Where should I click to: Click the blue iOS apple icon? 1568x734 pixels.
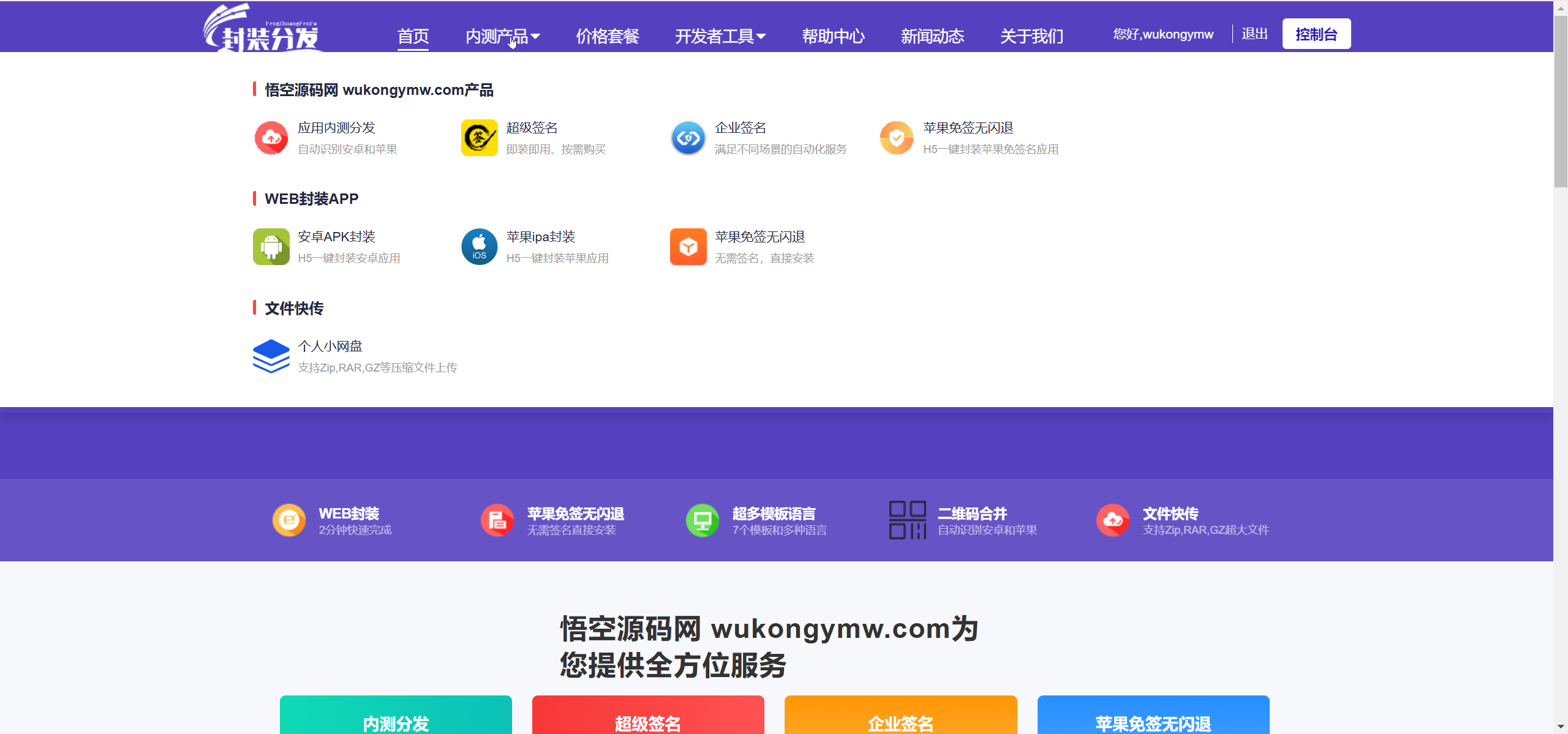coord(480,247)
